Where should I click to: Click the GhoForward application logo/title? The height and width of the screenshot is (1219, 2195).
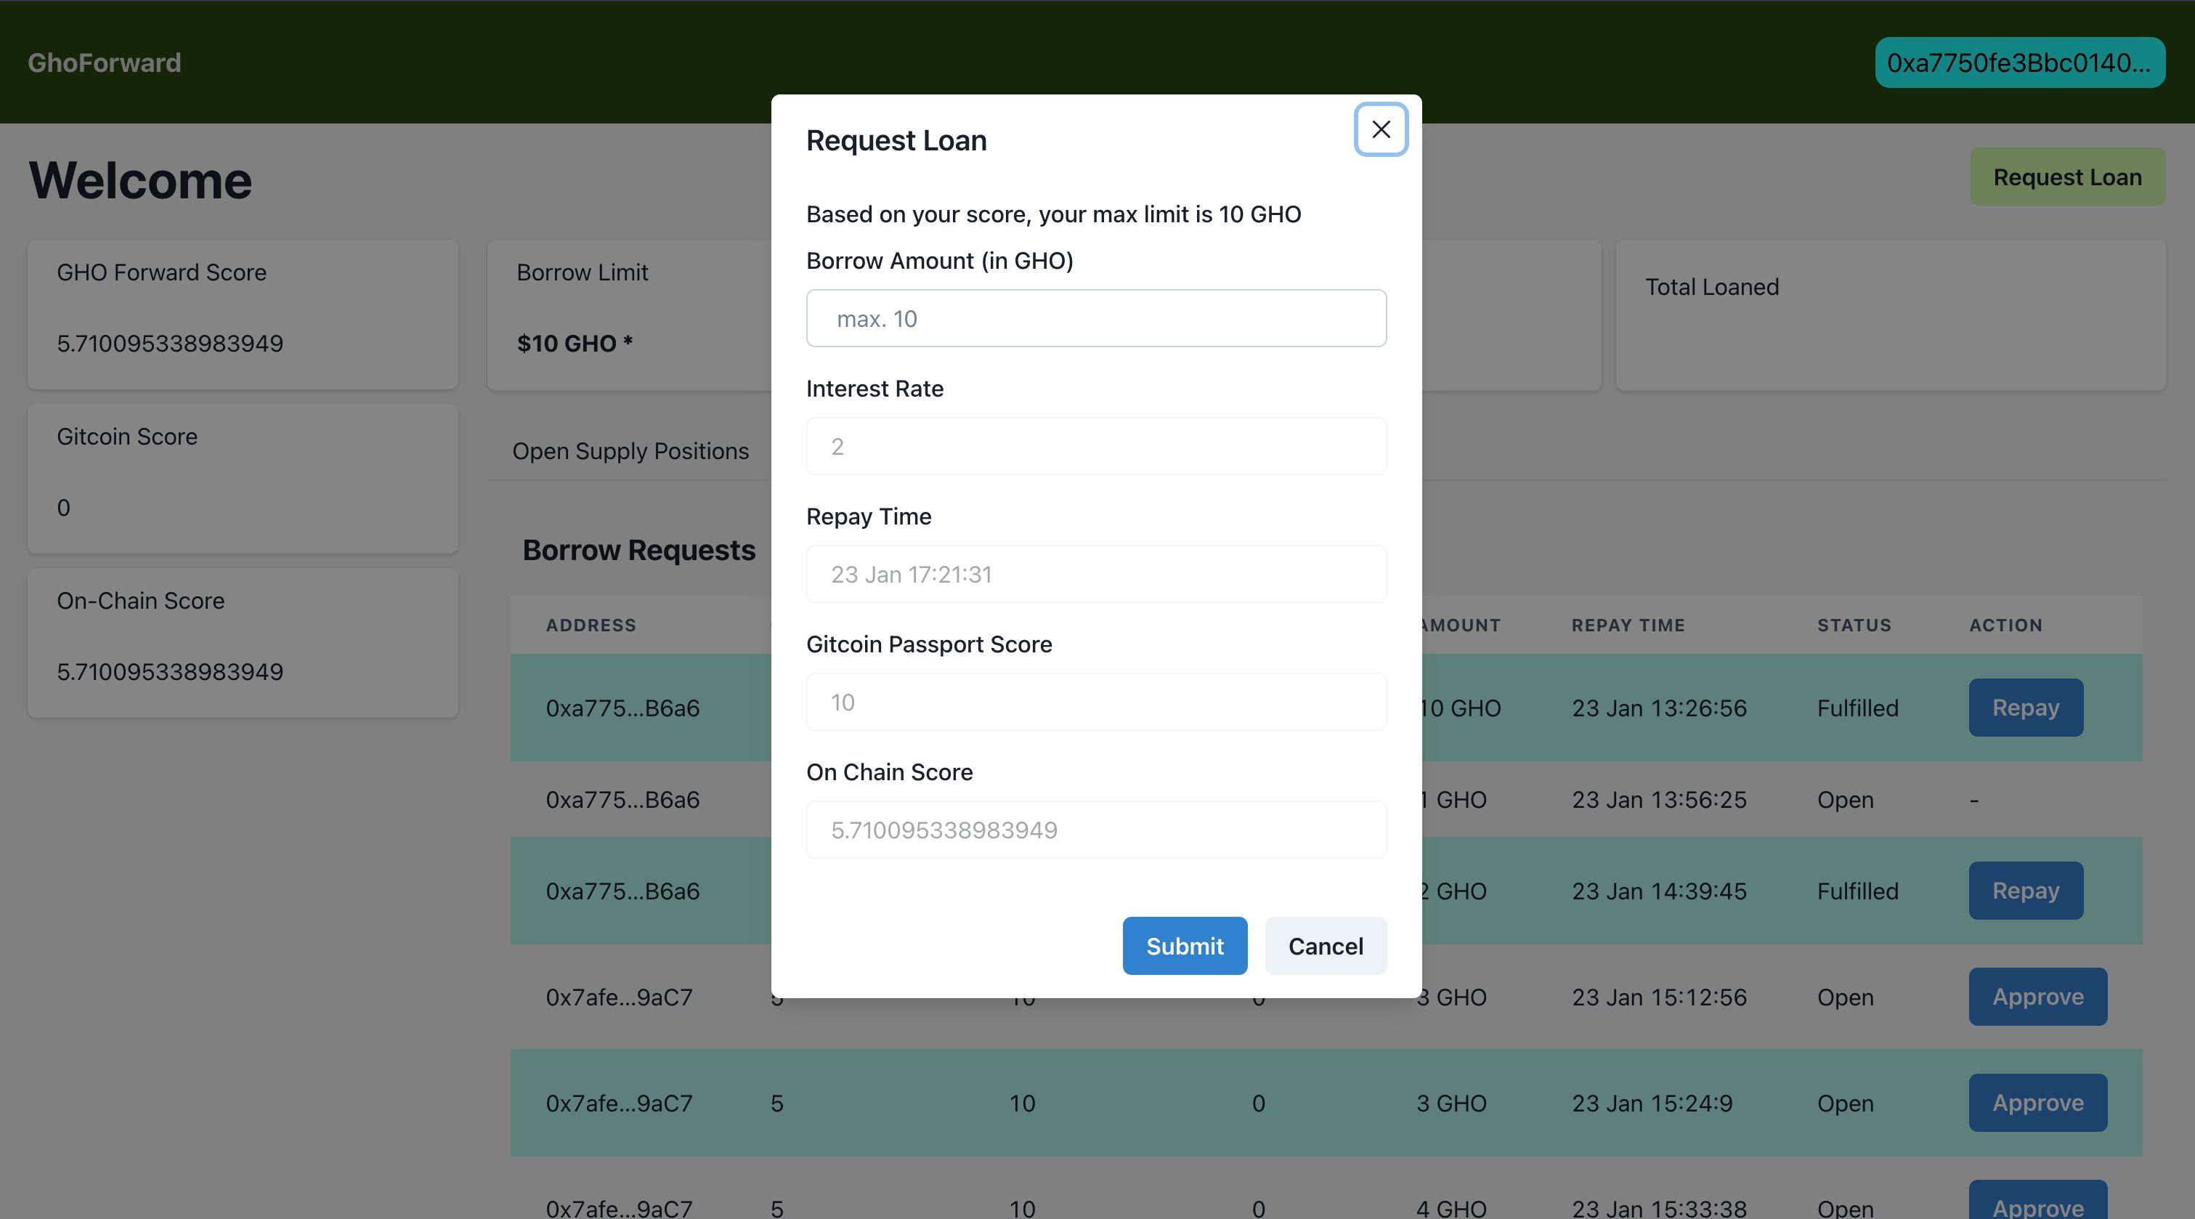pos(104,62)
